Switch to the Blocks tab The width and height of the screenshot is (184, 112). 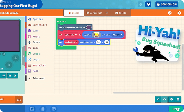tap(74, 13)
